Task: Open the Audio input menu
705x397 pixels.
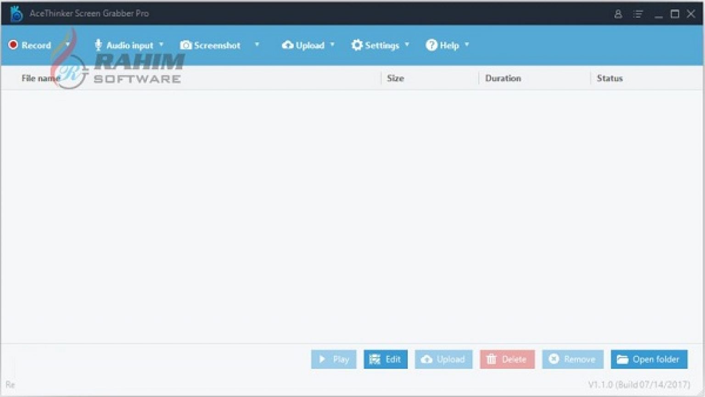Action: coord(129,45)
